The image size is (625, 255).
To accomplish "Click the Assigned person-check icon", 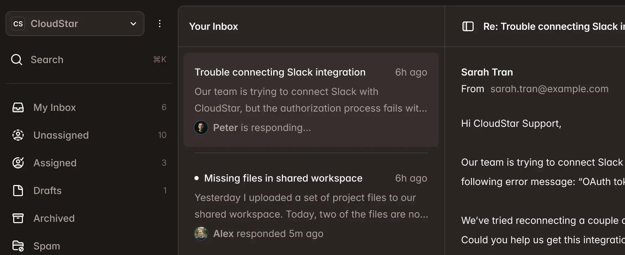I will (x=18, y=163).
